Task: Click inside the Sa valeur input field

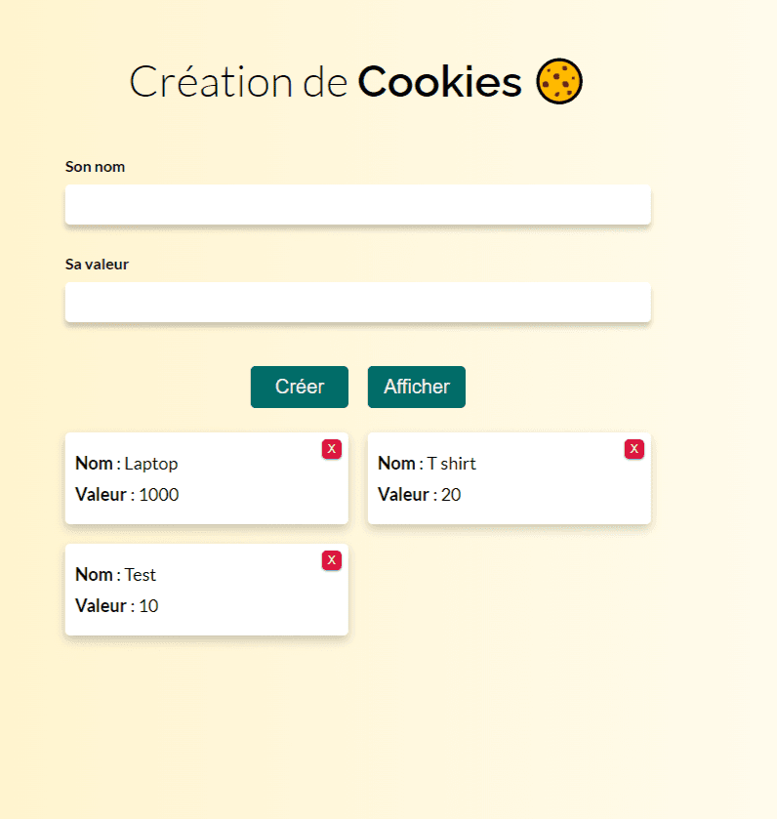Action: pos(357,303)
